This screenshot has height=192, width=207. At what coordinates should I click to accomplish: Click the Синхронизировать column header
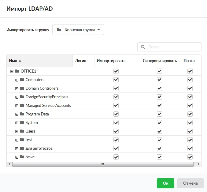(160, 61)
